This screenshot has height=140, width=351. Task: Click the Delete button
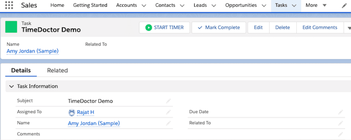click(x=282, y=28)
